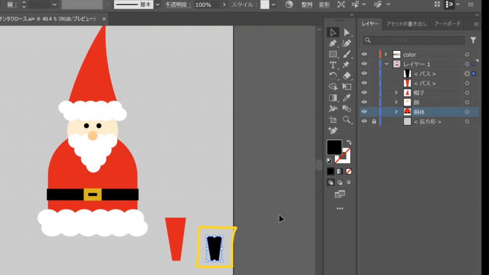The width and height of the screenshot is (489, 275).
Task: Pick the Pen tool
Action: [332, 43]
